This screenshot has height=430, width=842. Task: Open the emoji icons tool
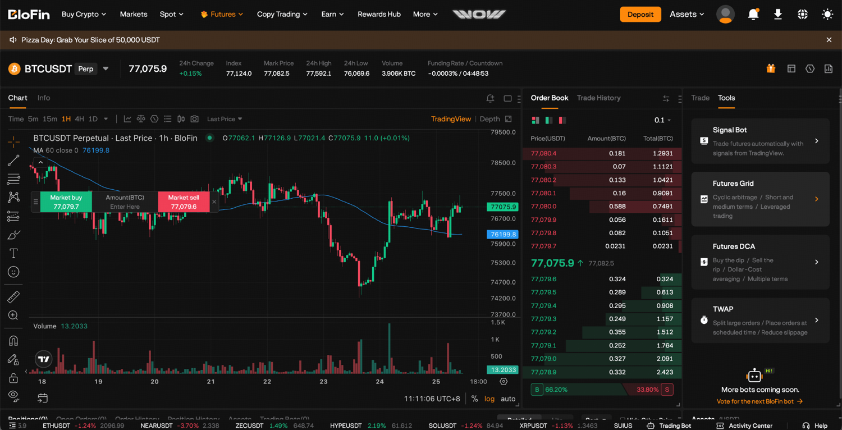[13, 272]
